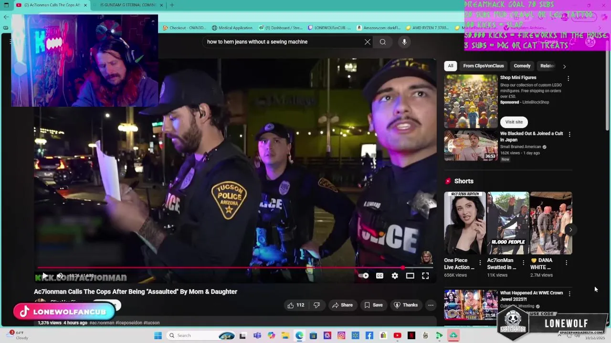Go back with browser back arrow
Viewport: 611px width, 343px height.
(6, 17)
